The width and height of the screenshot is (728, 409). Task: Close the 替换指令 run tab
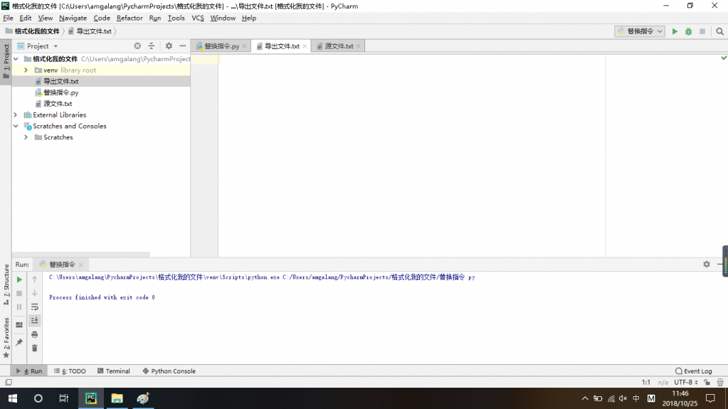click(81, 265)
